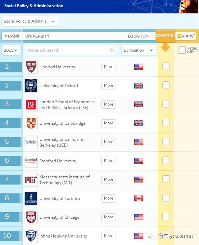199x245 pixels.
Task: Click the magnifier icon in University search
Action: [112, 50]
